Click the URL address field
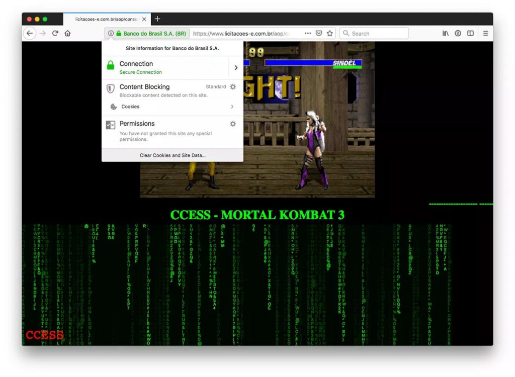Screen dimensions: 515x377 [241, 34]
